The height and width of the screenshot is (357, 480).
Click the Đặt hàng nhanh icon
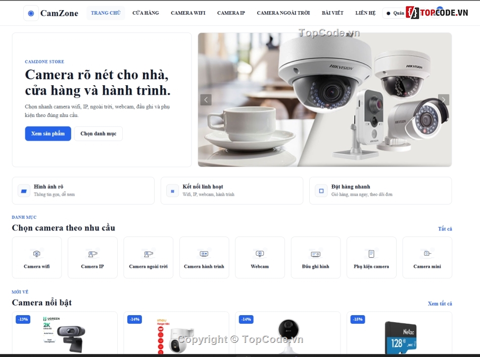(321, 191)
